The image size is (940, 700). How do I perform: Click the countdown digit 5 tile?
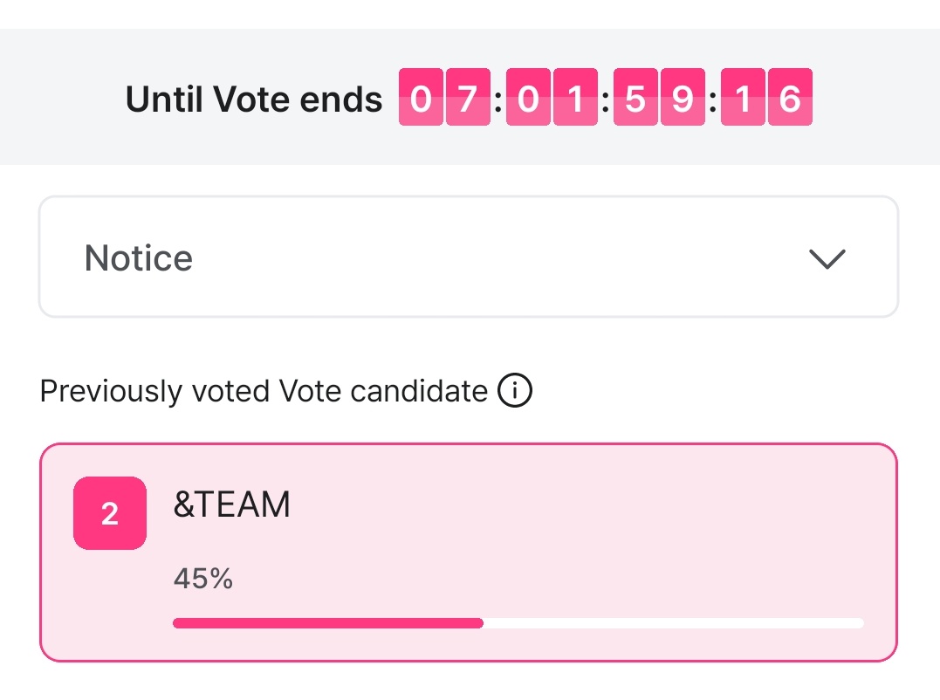[635, 98]
